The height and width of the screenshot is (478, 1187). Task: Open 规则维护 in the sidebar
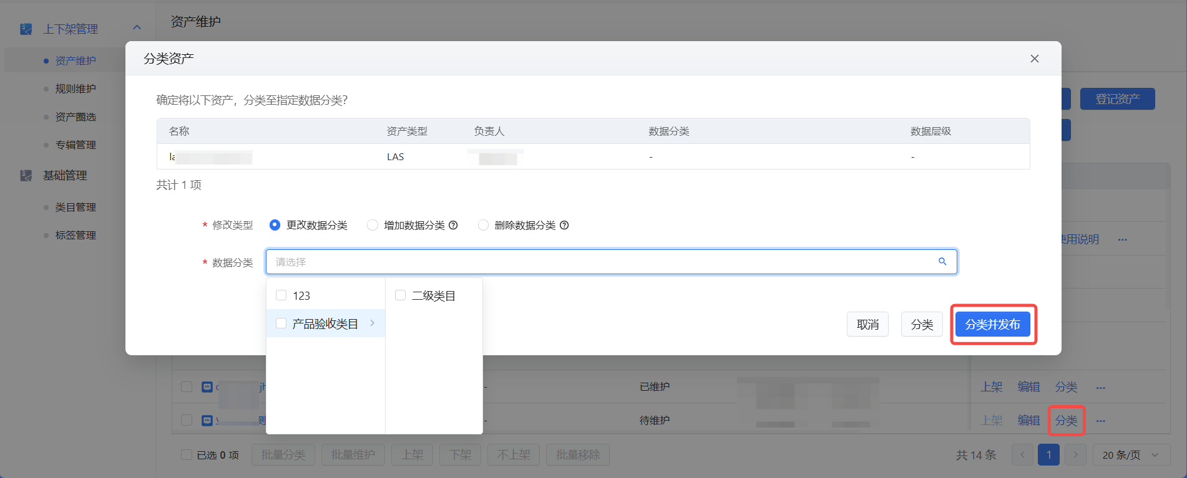[x=76, y=88]
